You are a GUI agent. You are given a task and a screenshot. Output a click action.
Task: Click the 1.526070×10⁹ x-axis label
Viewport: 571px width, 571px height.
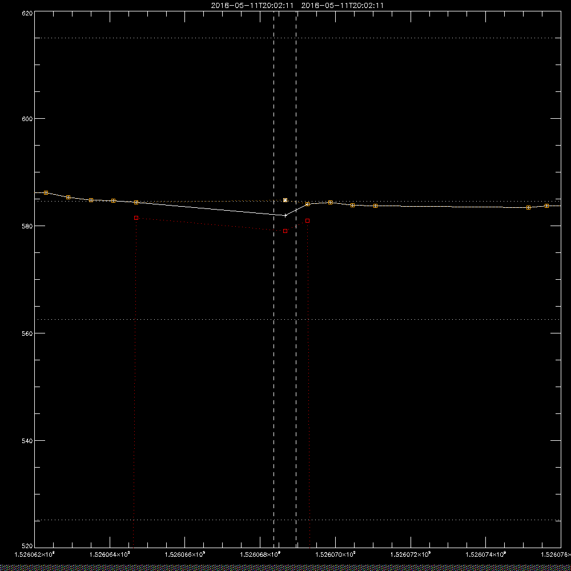335,554
